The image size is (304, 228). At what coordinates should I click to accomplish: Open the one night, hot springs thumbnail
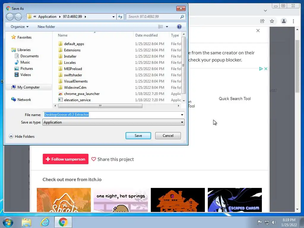[121, 200]
